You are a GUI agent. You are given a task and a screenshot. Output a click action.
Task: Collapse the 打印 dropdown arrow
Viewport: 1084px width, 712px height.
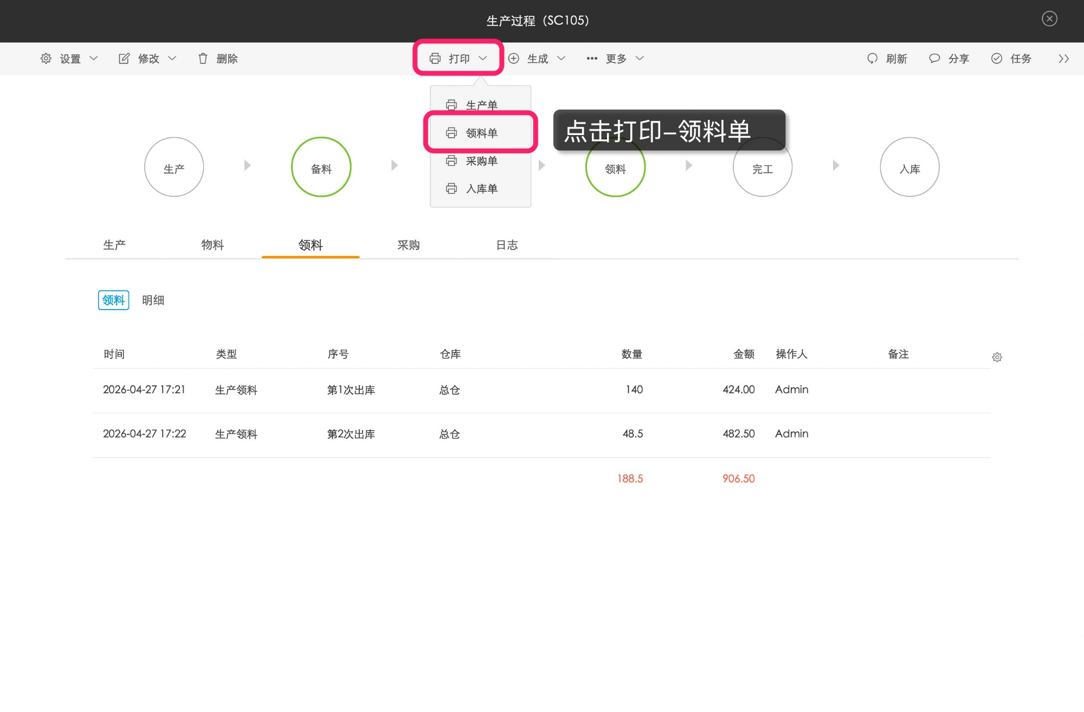(x=482, y=58)
